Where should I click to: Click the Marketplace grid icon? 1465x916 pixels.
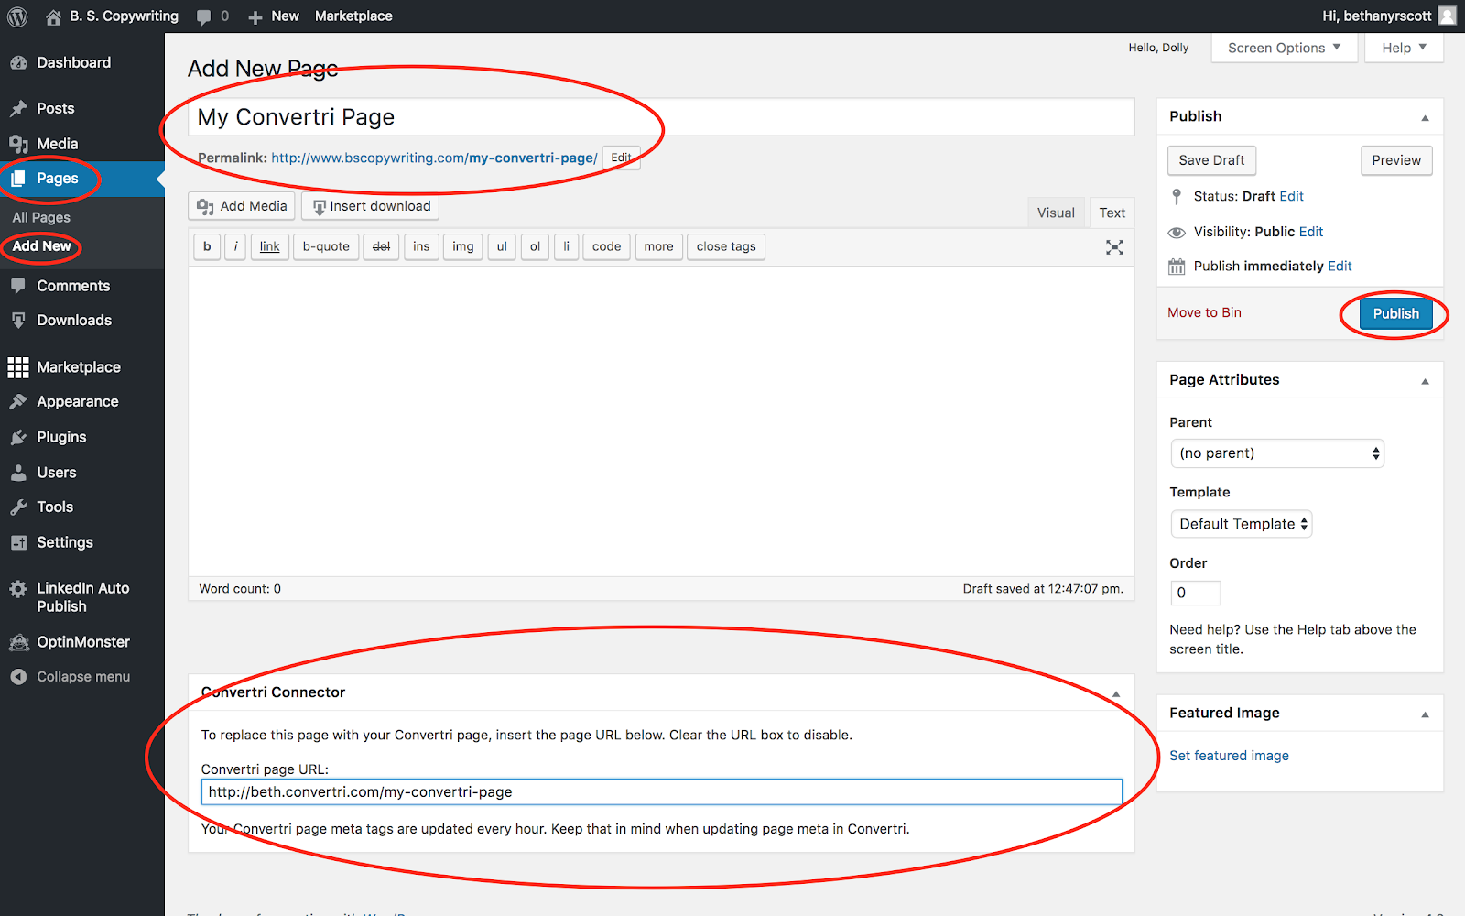coord(18,367)
